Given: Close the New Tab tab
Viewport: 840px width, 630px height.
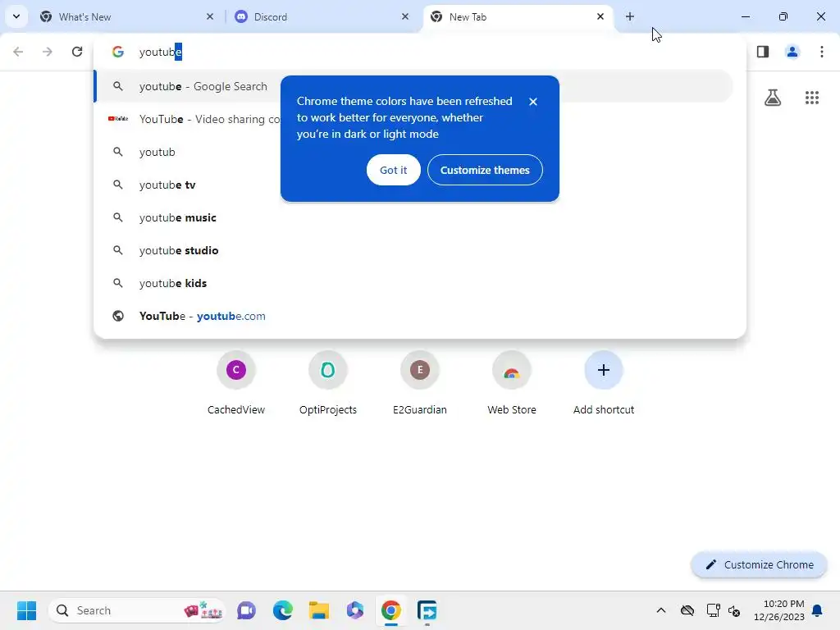Looking at the screenshot, I should pos(600,16).
